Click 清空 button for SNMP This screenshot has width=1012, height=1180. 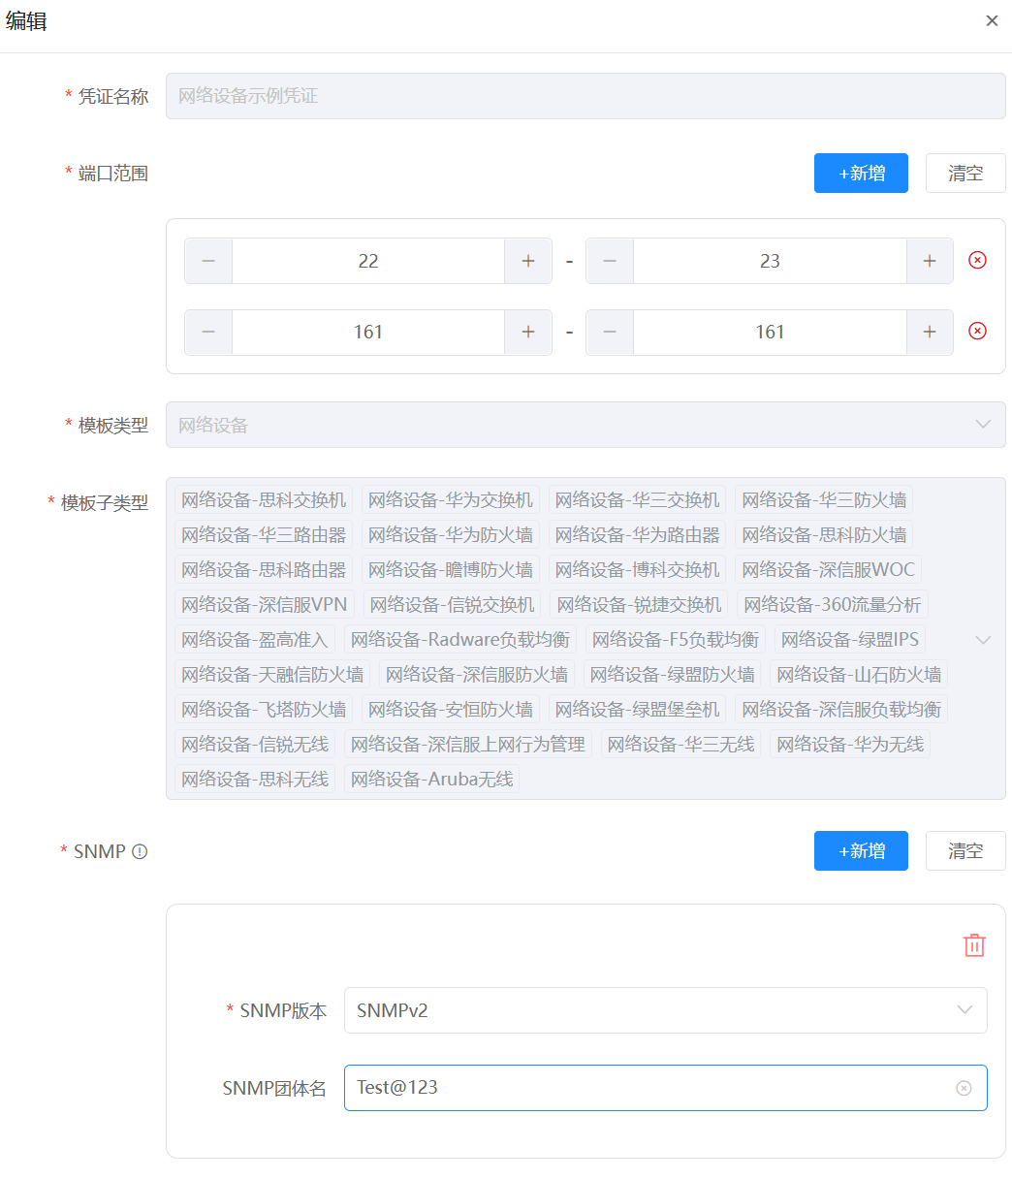point(965,850)
